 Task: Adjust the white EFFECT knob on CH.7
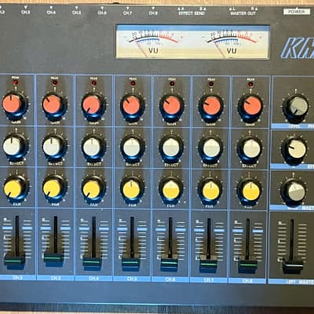(211, 148)
